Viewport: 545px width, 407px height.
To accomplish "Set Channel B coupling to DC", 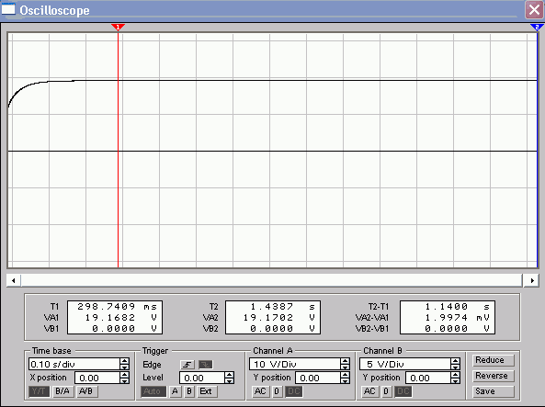I will point(403,391).
